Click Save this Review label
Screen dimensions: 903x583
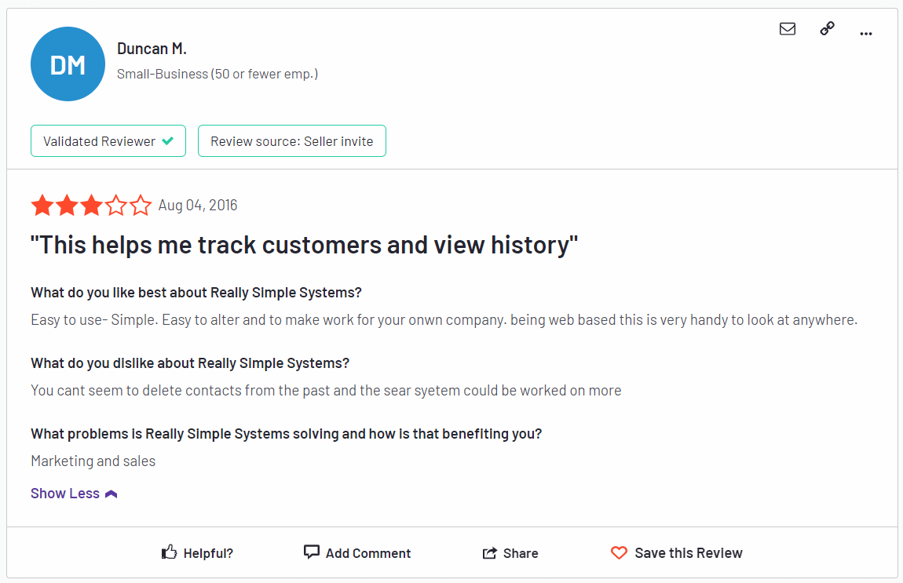(x=688, y=553)
